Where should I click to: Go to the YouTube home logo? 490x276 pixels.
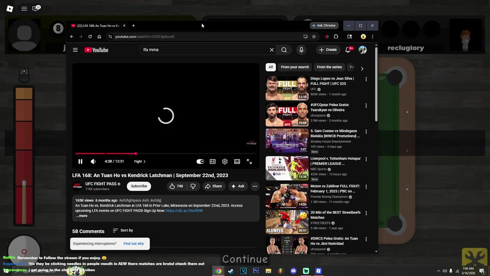point(96,50)
